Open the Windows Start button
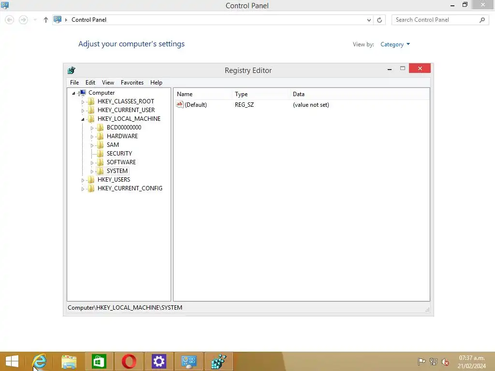Image resolution: width=495 pixels, height=371 pixels. click(x=12, y=361)
